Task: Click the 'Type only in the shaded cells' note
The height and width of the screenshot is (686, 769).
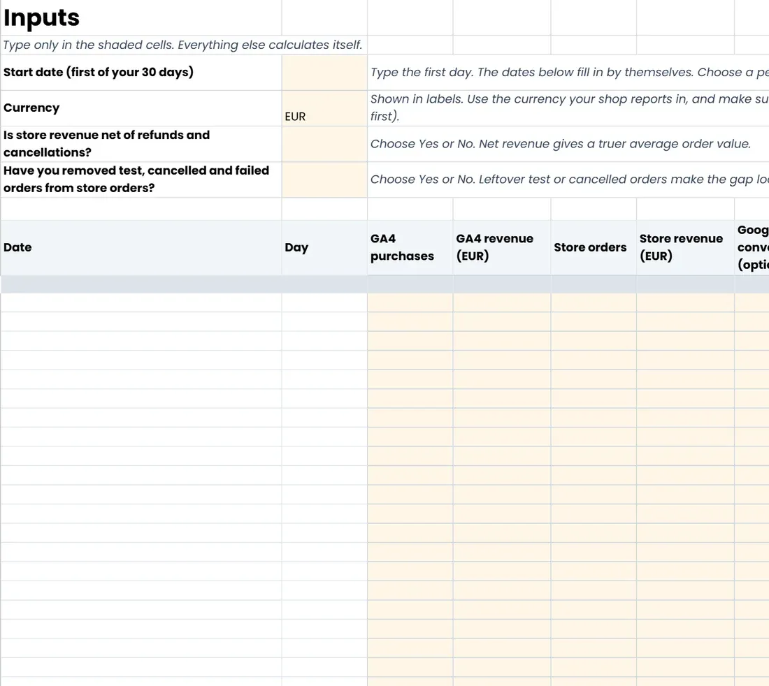Action: click(x=182, y=45)
